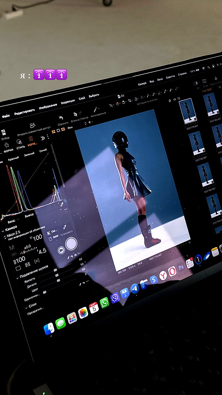
Task: Open Opera browser icon in Dock
Action: click(172, 272)
